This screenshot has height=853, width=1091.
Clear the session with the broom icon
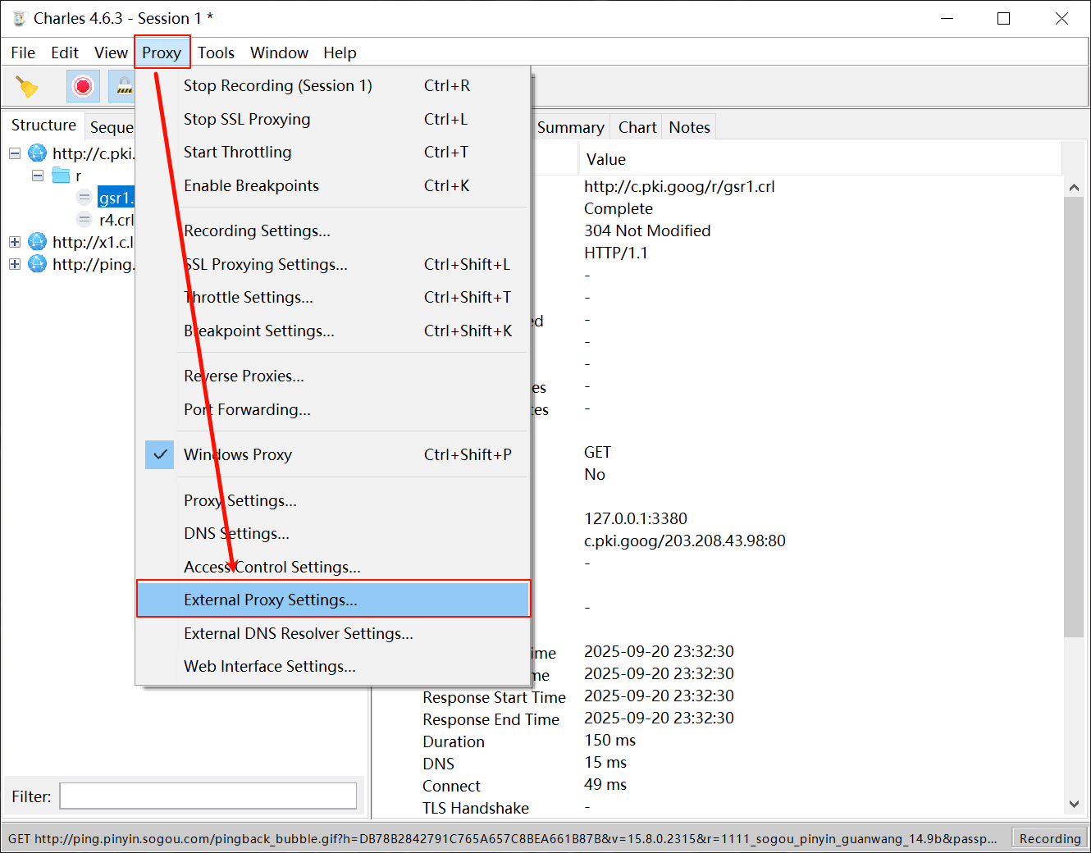27,86
